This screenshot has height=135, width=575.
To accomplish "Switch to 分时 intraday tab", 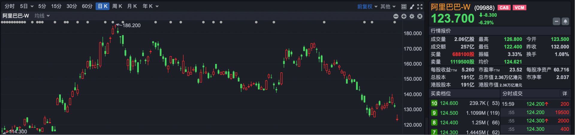I will pos(10,6).
